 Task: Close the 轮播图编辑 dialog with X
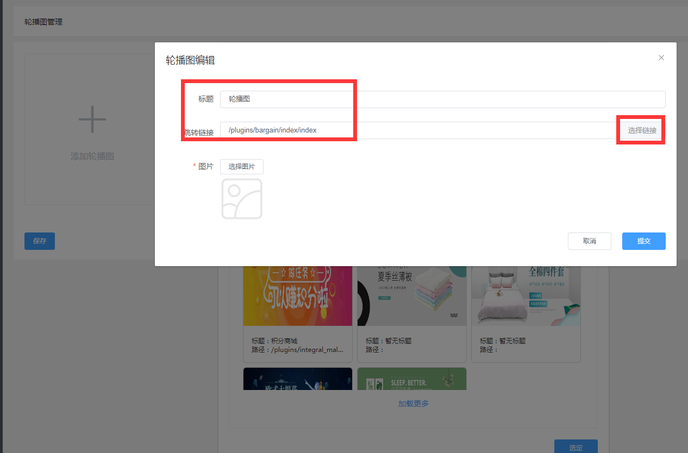661,58
